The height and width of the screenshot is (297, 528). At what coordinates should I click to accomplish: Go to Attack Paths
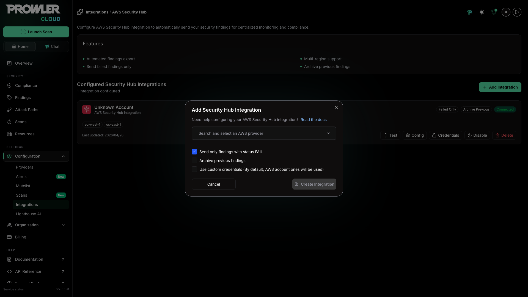(x=36, y=110)
